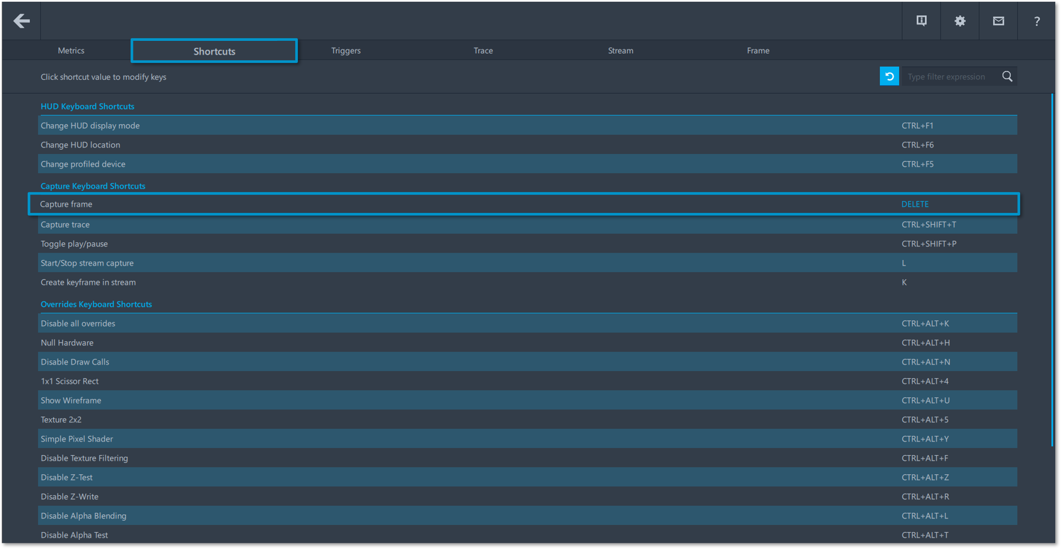
Task: Open the Frame tab
Action: 758,51
